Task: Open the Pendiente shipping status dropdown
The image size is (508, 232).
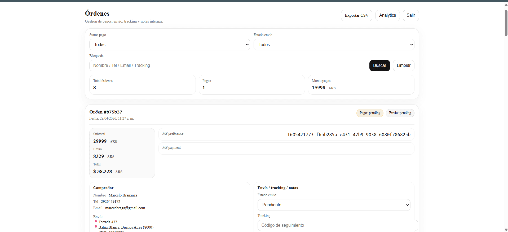Action: (x=334, y=205)
